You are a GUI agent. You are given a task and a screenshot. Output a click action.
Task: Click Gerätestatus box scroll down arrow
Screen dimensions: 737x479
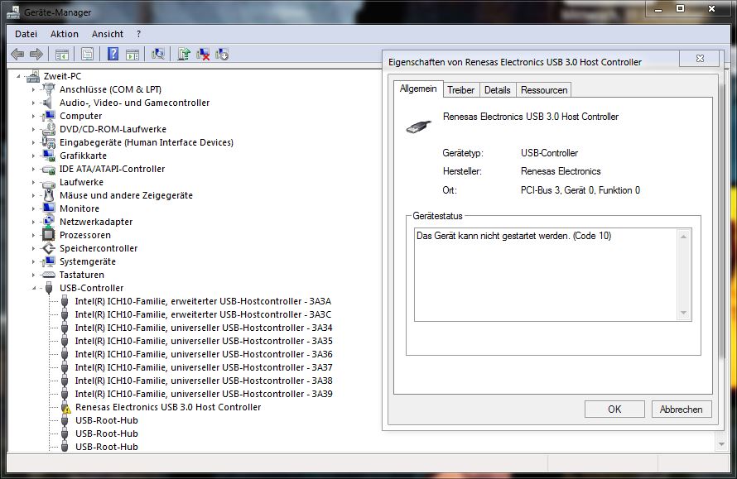[683, 313]
